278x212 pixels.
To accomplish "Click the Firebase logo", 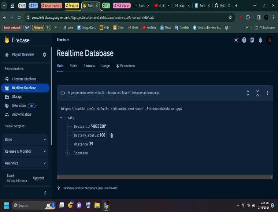I will [17, 40].
